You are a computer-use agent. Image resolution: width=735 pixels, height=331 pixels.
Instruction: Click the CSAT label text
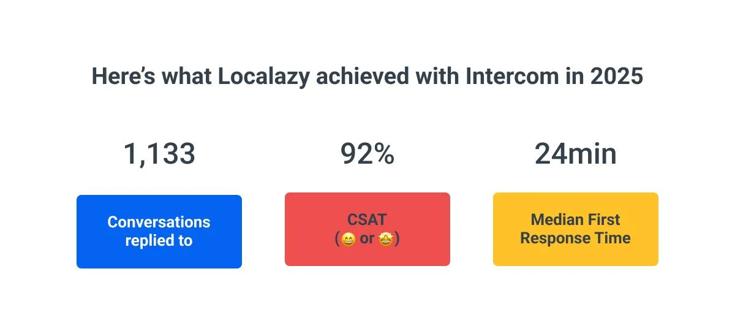click(367, 220)
